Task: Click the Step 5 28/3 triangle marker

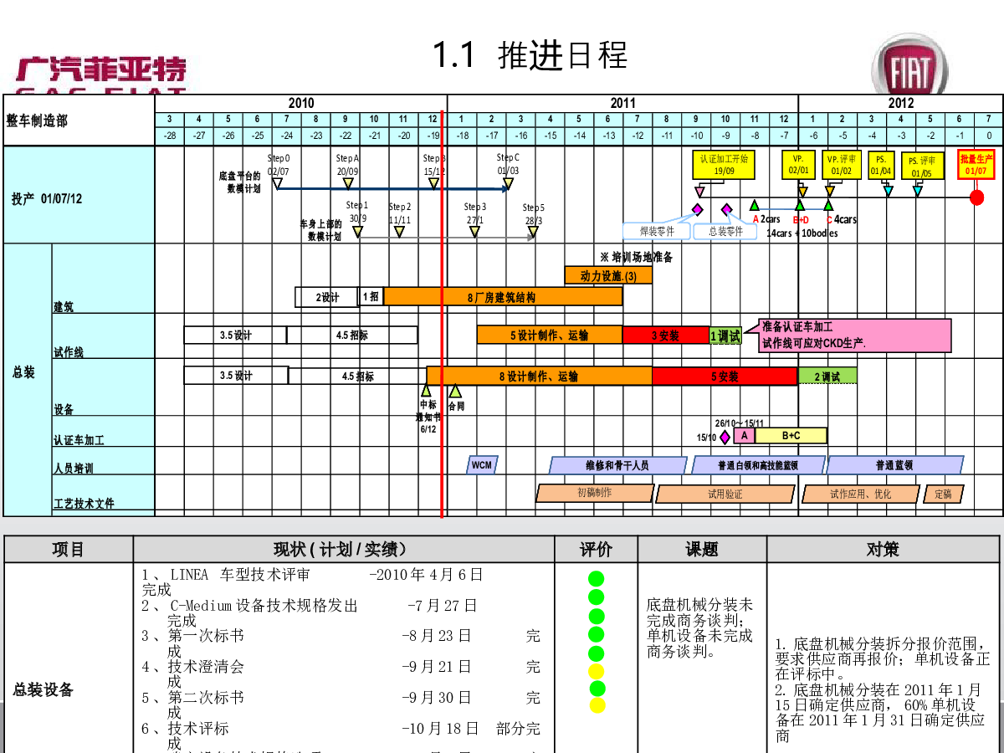Action: pyautogui.click(x=533, y=232)
